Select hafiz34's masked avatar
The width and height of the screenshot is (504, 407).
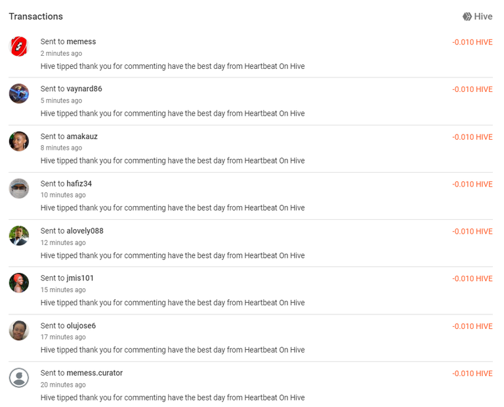coord(19,188)
